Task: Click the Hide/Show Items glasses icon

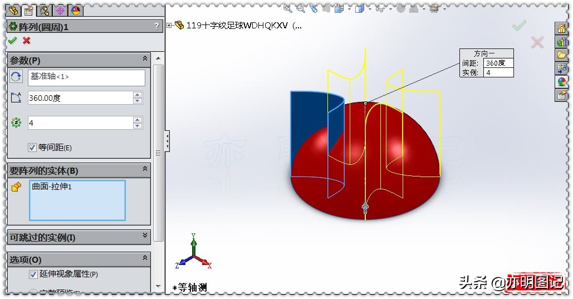Action: [380, 8]
